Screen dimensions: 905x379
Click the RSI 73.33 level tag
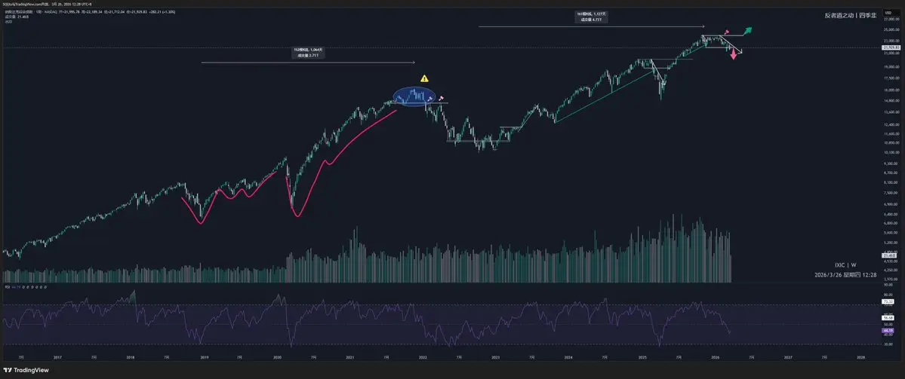pyautogui.click(x=888, y=301)
